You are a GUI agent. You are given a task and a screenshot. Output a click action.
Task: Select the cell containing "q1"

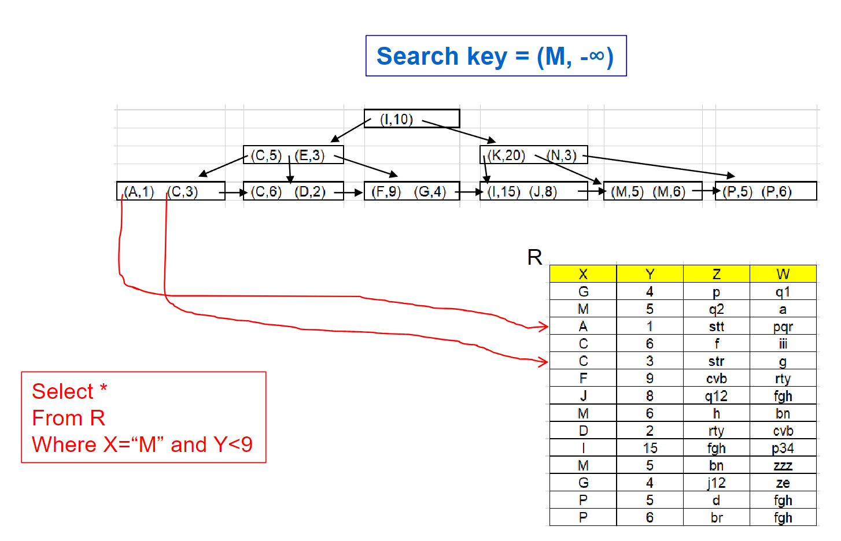click(x=783, y=292)
